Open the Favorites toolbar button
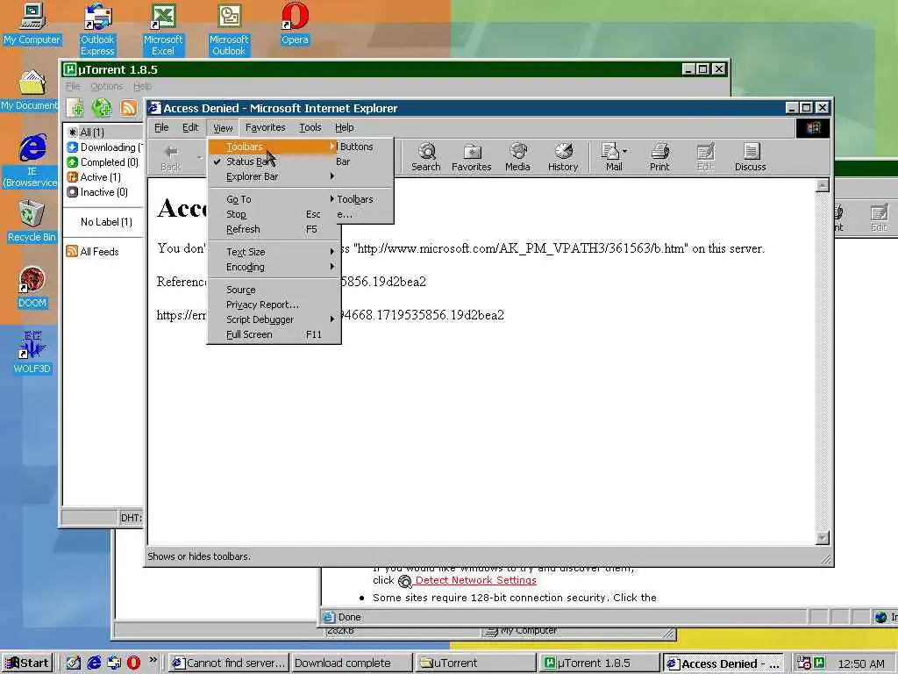 pos(471,157)
